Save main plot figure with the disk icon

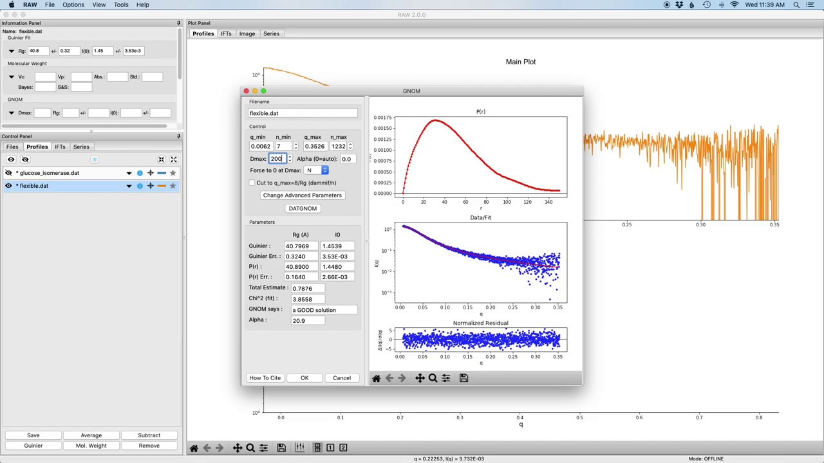[281, 448]
